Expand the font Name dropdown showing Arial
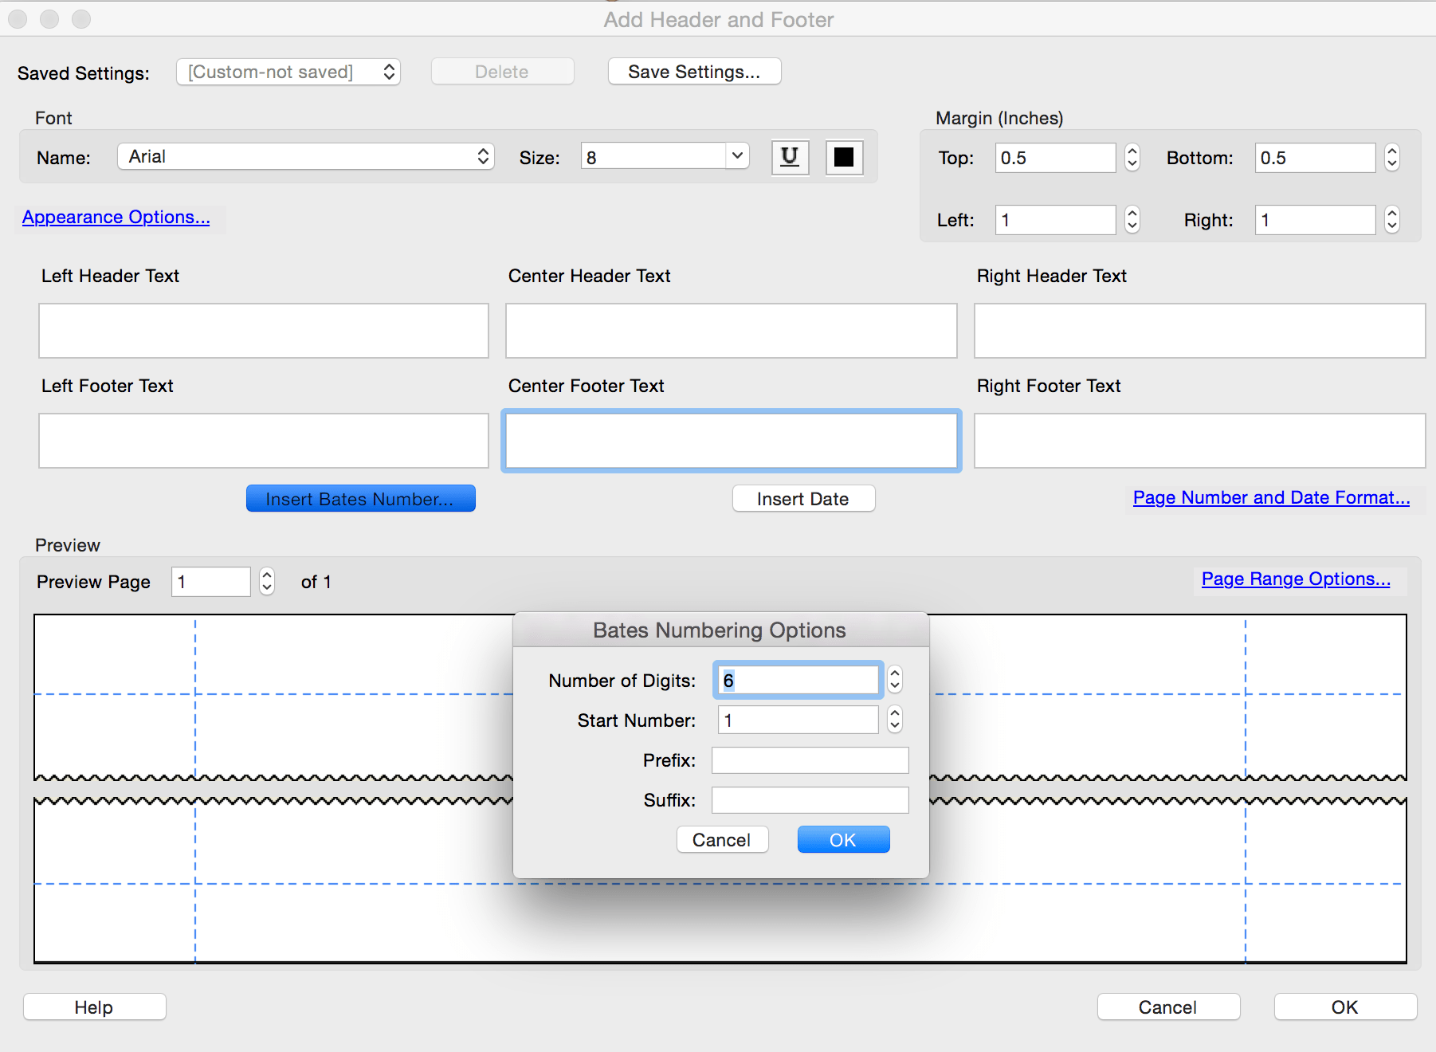The image size is (1436, 1052). tap(306, 157)
